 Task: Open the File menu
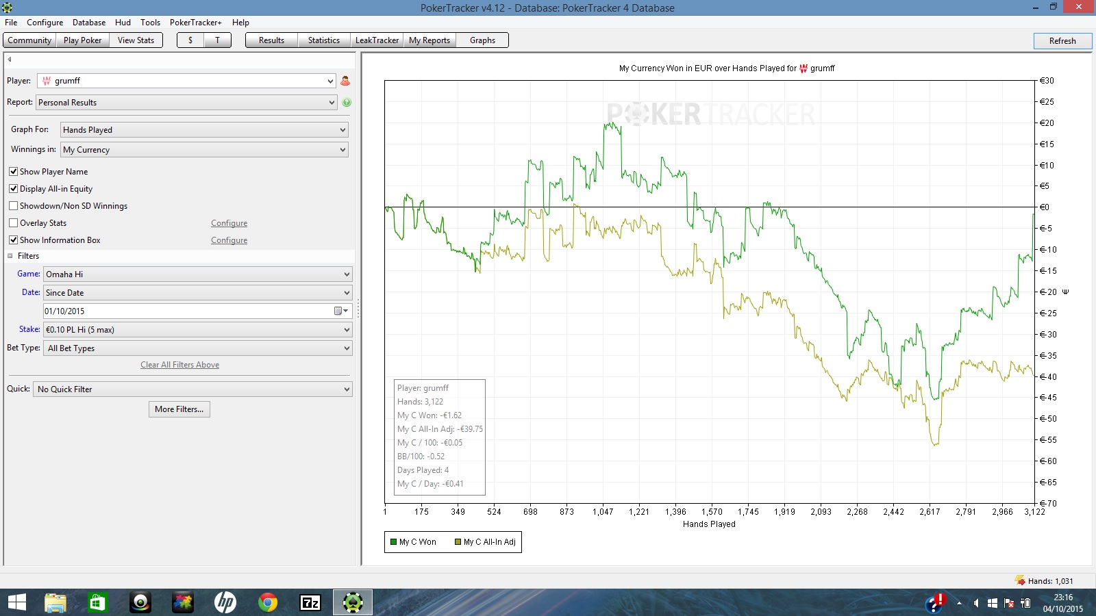11,23
